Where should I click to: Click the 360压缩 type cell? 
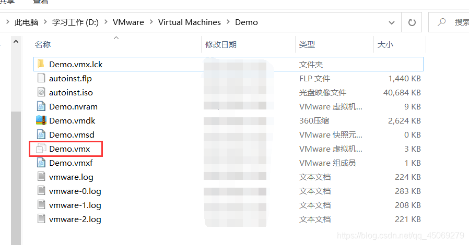pos(314,120)
